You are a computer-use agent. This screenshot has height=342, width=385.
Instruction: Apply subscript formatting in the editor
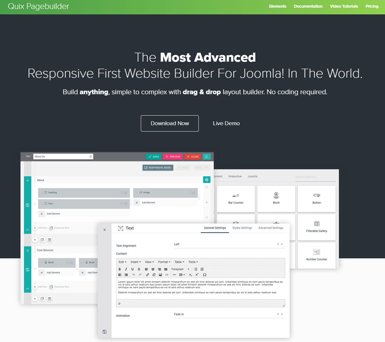[190, 275]
